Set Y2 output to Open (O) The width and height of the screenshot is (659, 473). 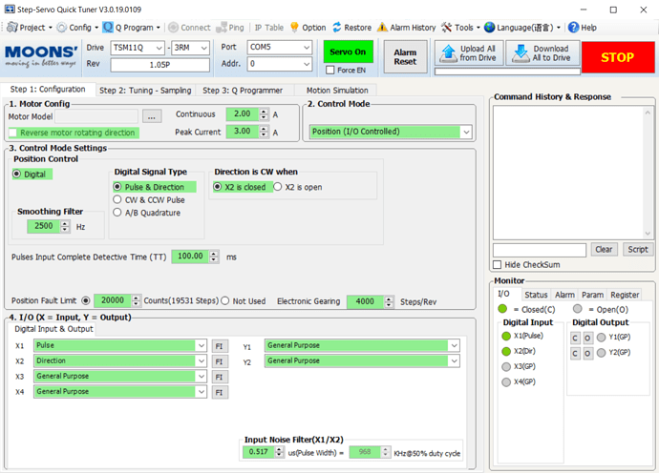587,354
